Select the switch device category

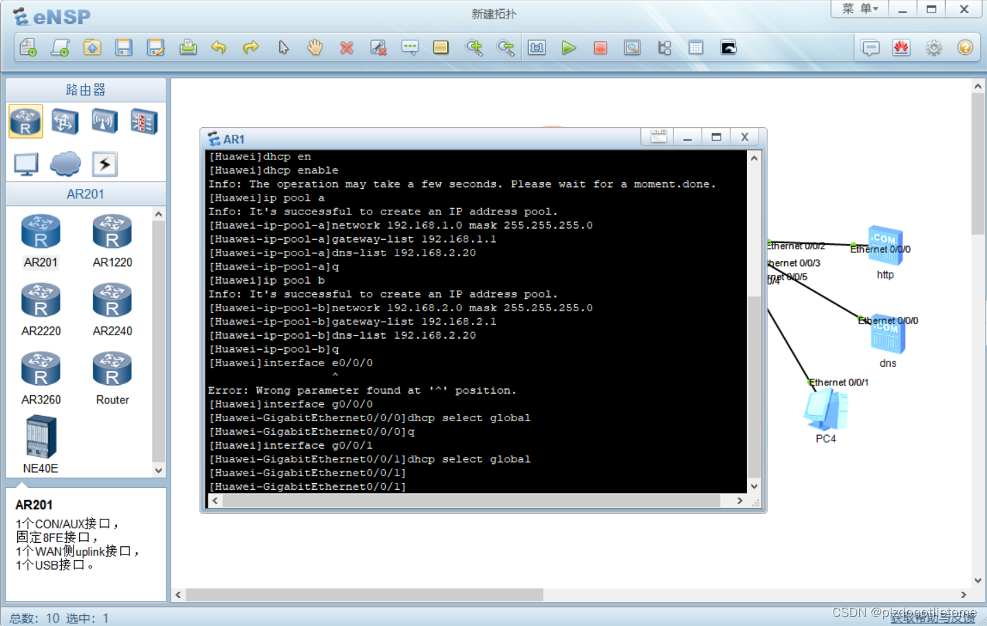click(x=65, y=122)
